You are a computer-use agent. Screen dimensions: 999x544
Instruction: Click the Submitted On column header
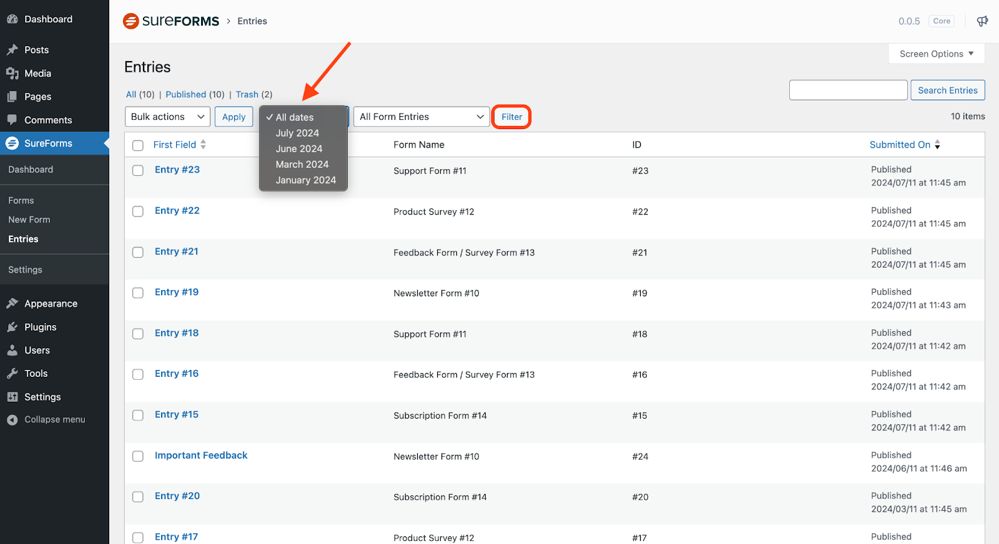coord(900,145)
